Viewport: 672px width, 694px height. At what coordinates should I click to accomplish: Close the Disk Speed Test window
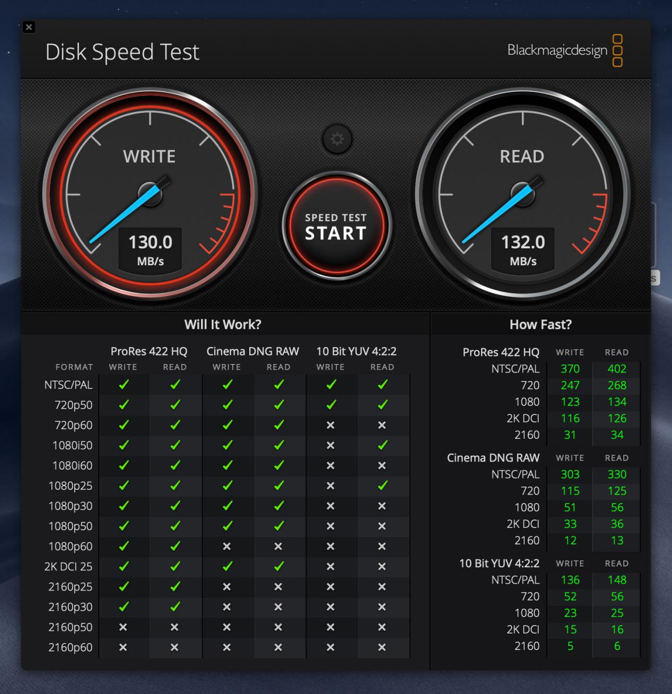(29, 27)
